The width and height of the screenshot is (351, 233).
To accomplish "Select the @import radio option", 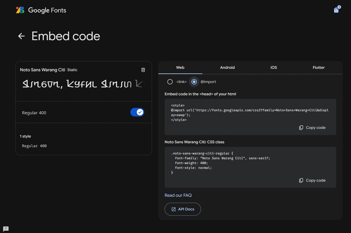I will tap(194, 82).
